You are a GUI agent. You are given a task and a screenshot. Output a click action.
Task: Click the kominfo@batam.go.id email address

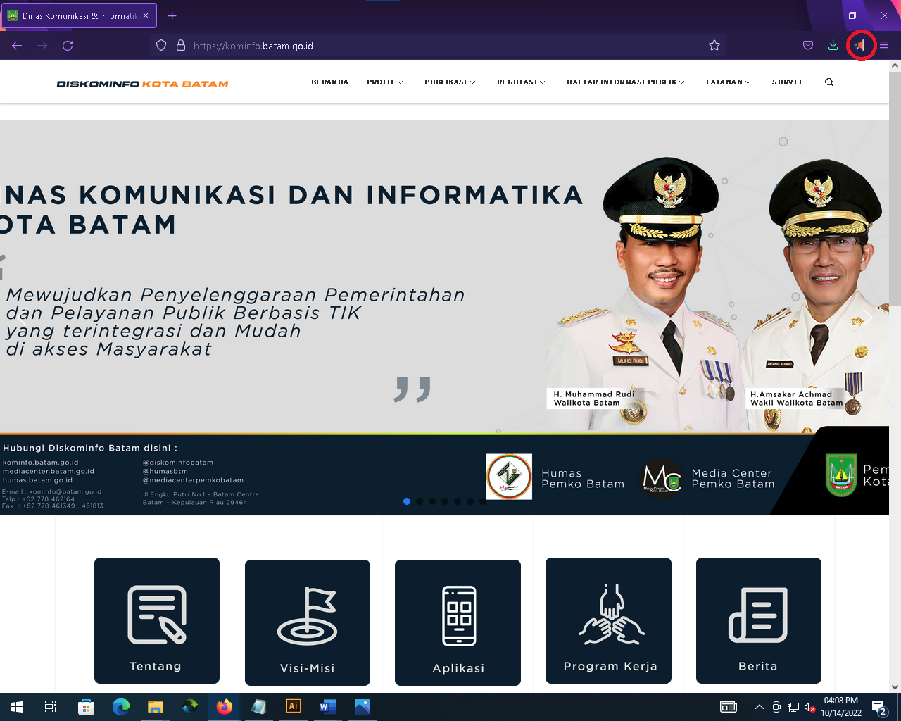click(x=65, y=491)
